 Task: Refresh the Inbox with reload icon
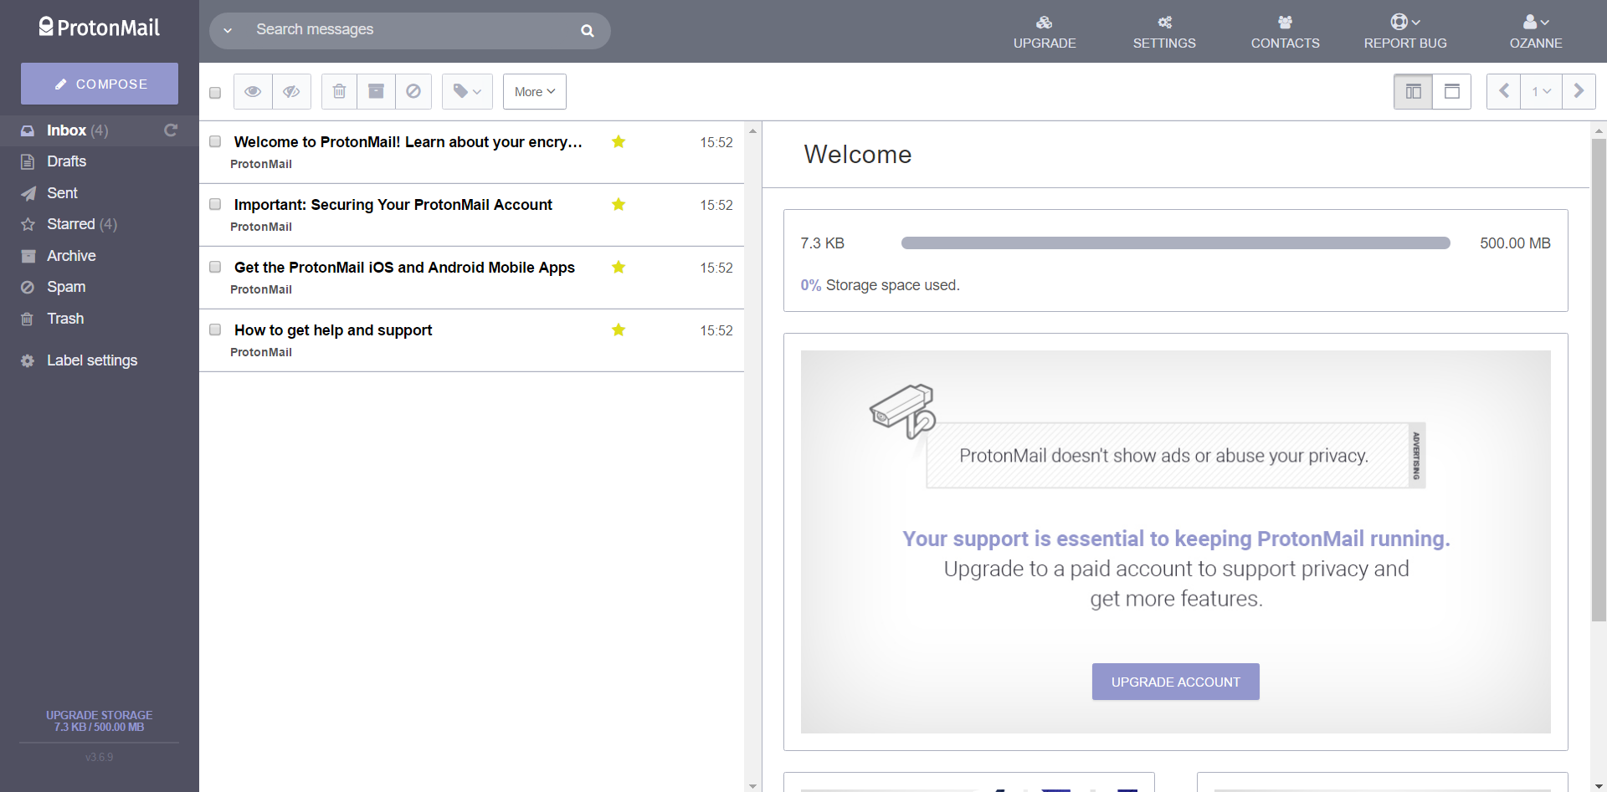coord(170,130)
